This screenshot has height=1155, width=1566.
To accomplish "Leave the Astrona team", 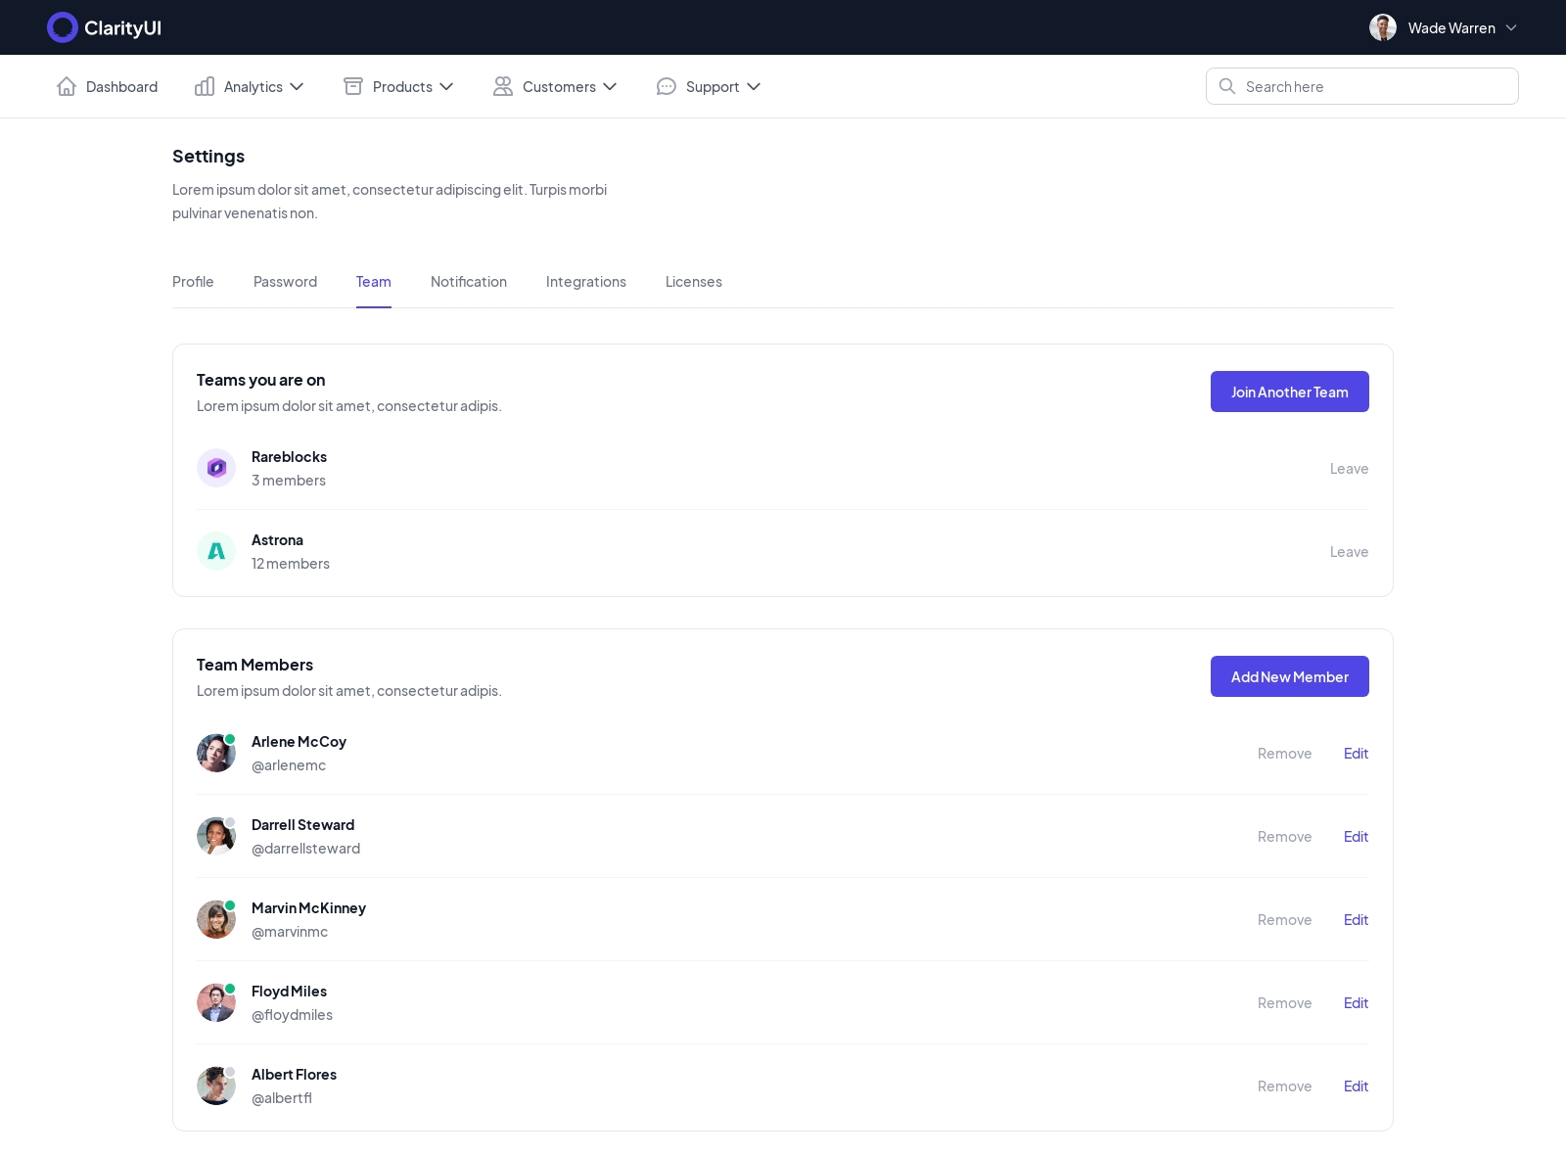I will 1349,552.
